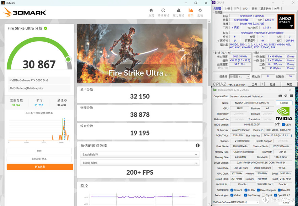Click the green validation checkmark beside score title
This screenshot has width=298, height=206.
pos(46,28)
